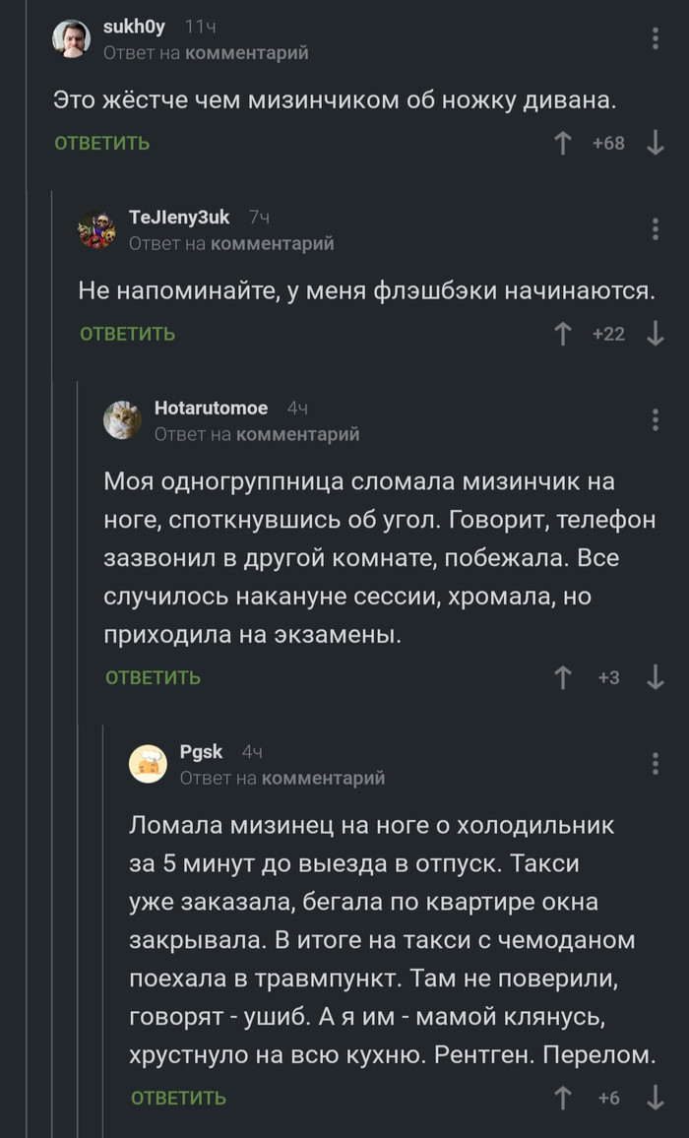Downvote TeJIeny3uk's comment

pyautogui.click(x=656, y=335)
